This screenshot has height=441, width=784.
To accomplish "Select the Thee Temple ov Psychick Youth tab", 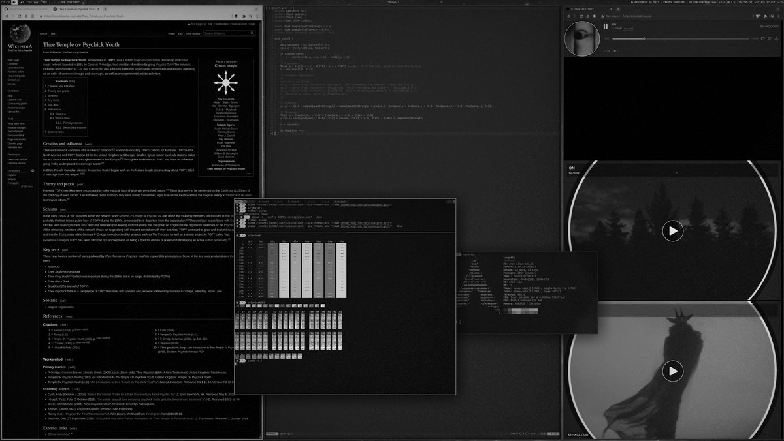I will click(74, 9).
